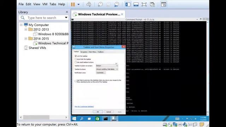Toggle the thumbnail bar view icon

(x=136, y=5)
